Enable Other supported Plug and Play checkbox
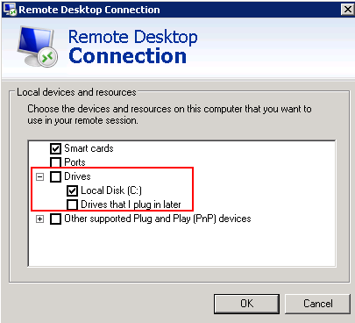The image size is (355, 323). pos(55,219)
